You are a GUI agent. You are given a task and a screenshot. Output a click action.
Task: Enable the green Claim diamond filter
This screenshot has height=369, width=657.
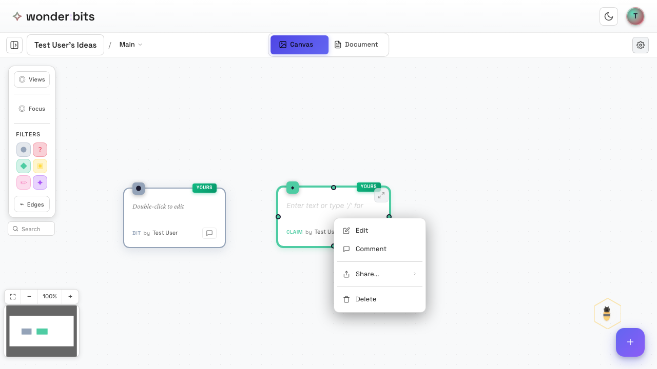24,166
